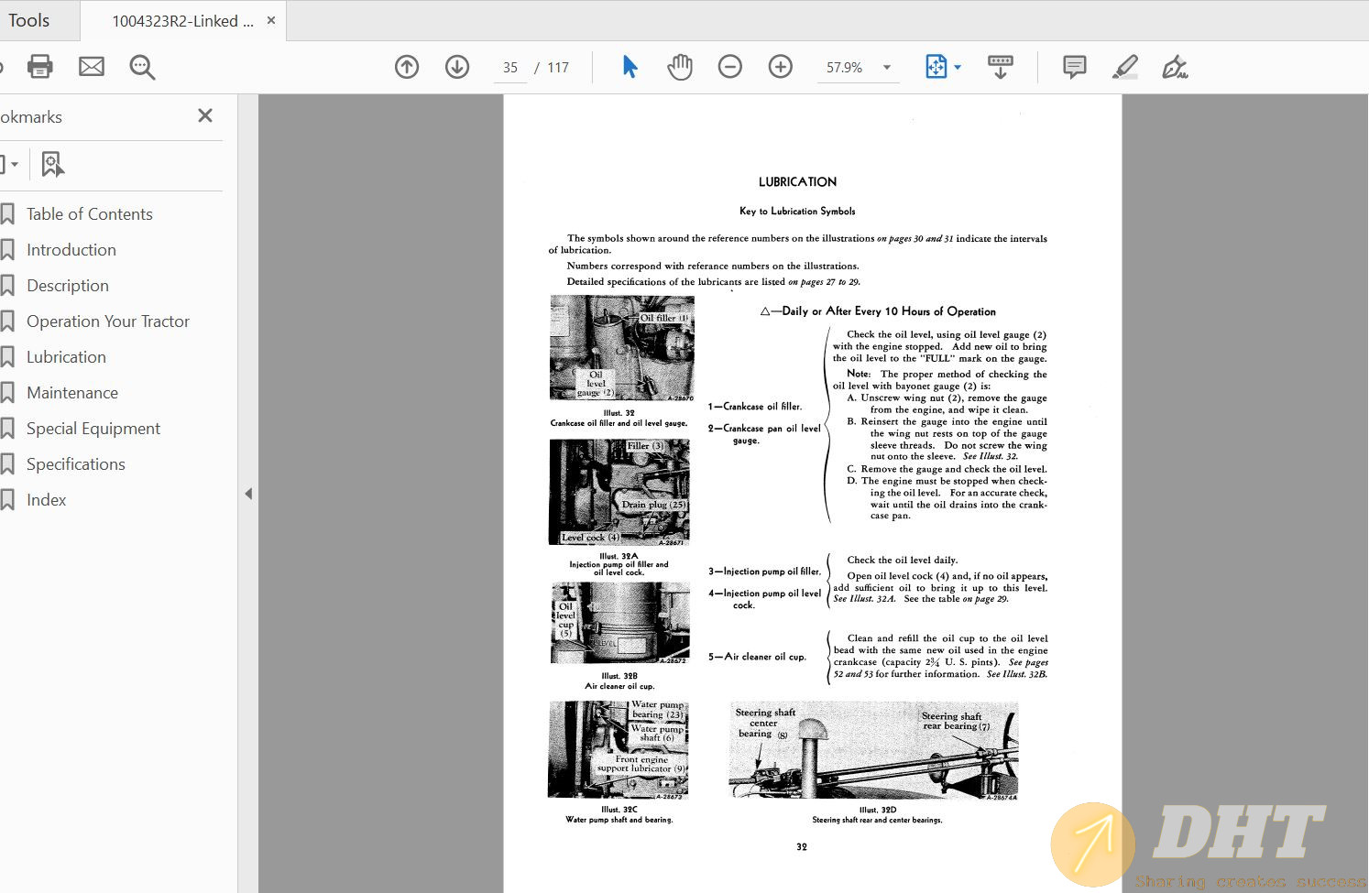Image resolution: width=1369 pixels, height=893 pixels.
Task: Zoom out with minus button
Action: pos(730,67)
